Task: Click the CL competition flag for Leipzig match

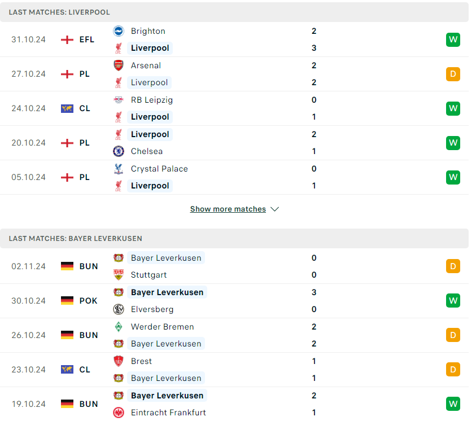Action: point(67,108)
